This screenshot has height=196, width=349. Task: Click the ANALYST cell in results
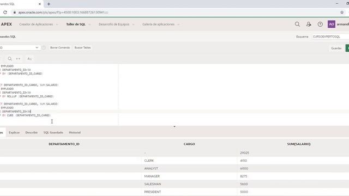click(151, 168)
